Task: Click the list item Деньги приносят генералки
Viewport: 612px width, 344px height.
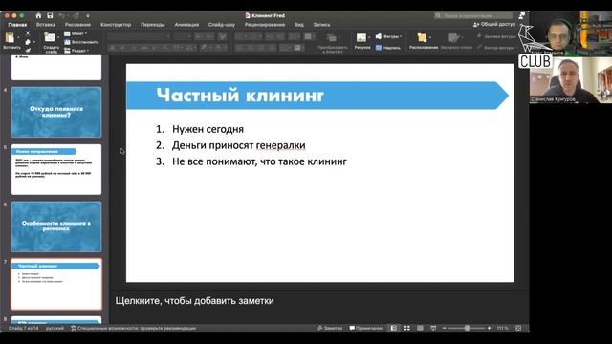Action: tap(239, 145)
